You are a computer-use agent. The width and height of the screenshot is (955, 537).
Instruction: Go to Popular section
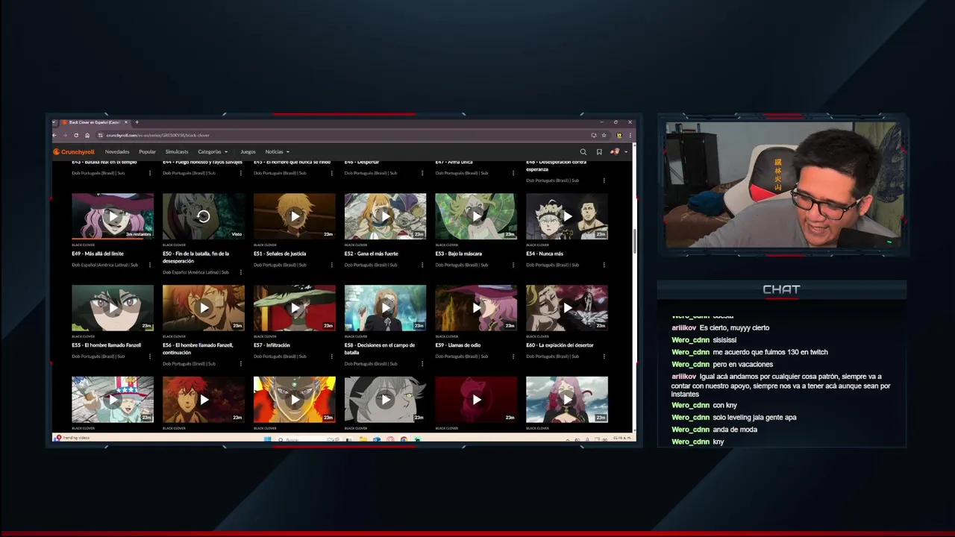point(148,152)
